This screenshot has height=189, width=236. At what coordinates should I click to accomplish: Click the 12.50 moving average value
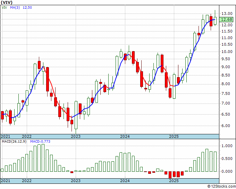tap(27, 7)
